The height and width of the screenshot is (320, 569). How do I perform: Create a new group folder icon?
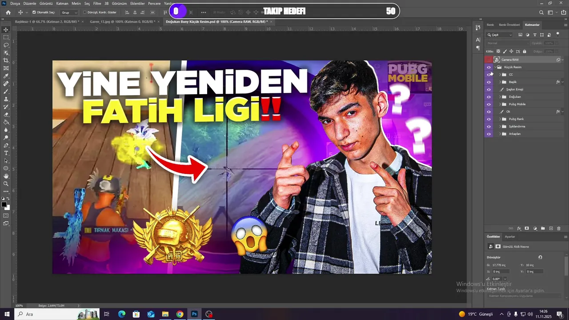click(543, 228)
